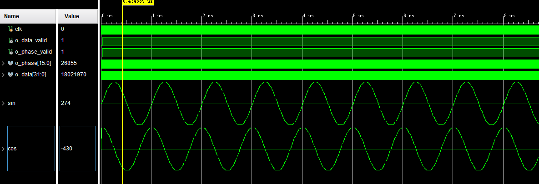Select the o_phase_valid signal name
This screenshot has width=539, height=184.
(33, 52)
